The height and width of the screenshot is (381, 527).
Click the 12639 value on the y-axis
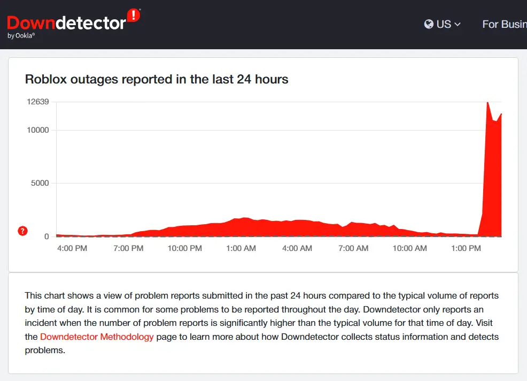37,101
